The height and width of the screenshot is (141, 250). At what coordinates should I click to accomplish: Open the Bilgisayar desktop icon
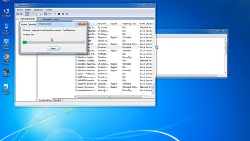click(x=6, y=13)
